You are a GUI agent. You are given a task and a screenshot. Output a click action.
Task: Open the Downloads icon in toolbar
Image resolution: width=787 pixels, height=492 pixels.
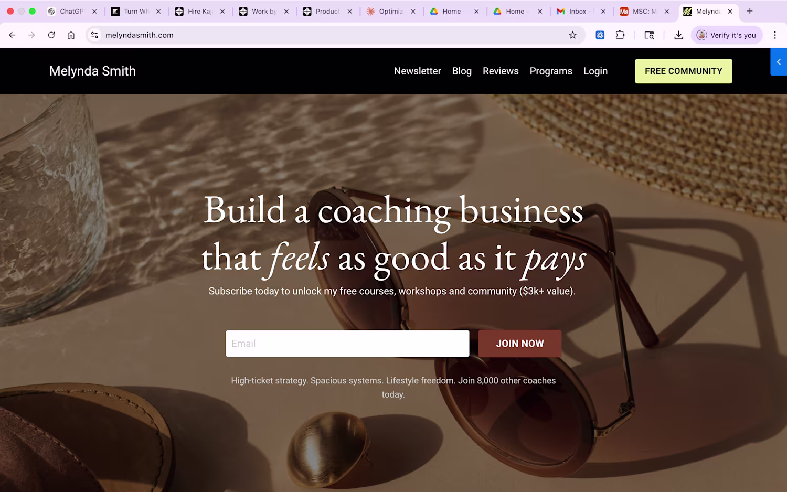pos(678,35)
